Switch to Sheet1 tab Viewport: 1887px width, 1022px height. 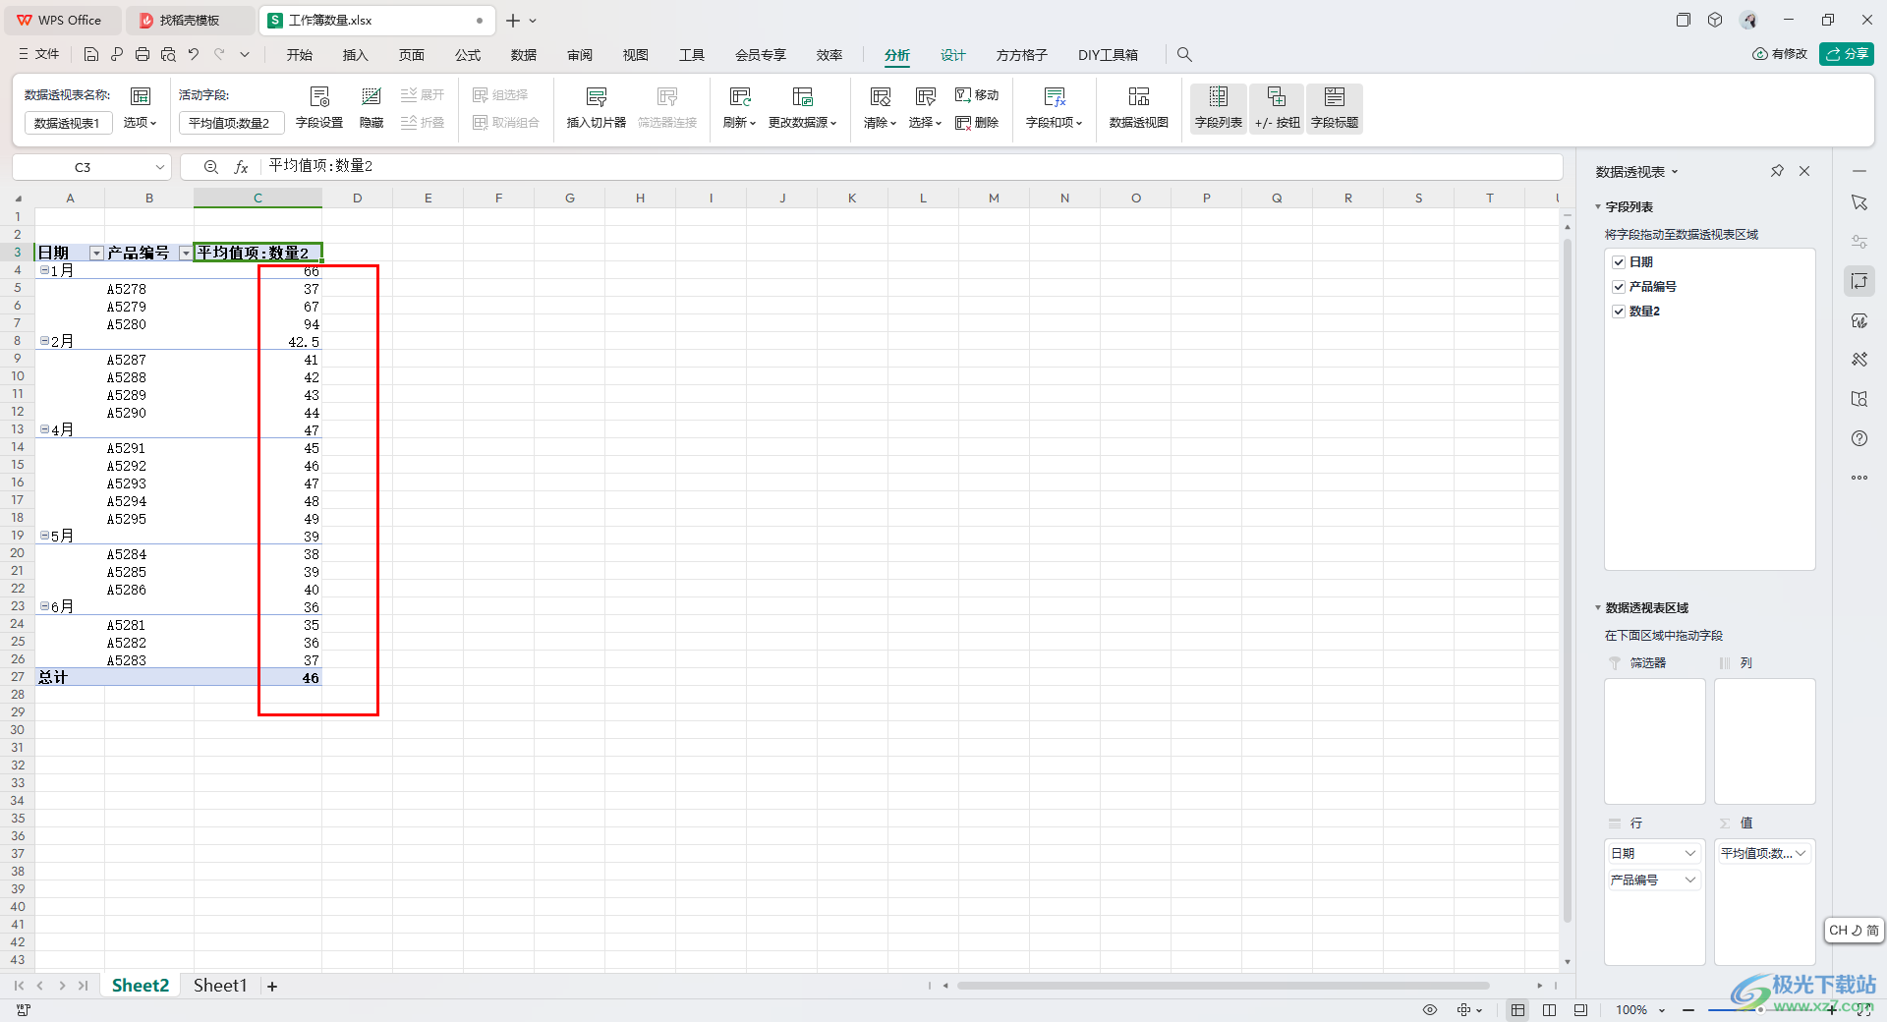(220, 986)
